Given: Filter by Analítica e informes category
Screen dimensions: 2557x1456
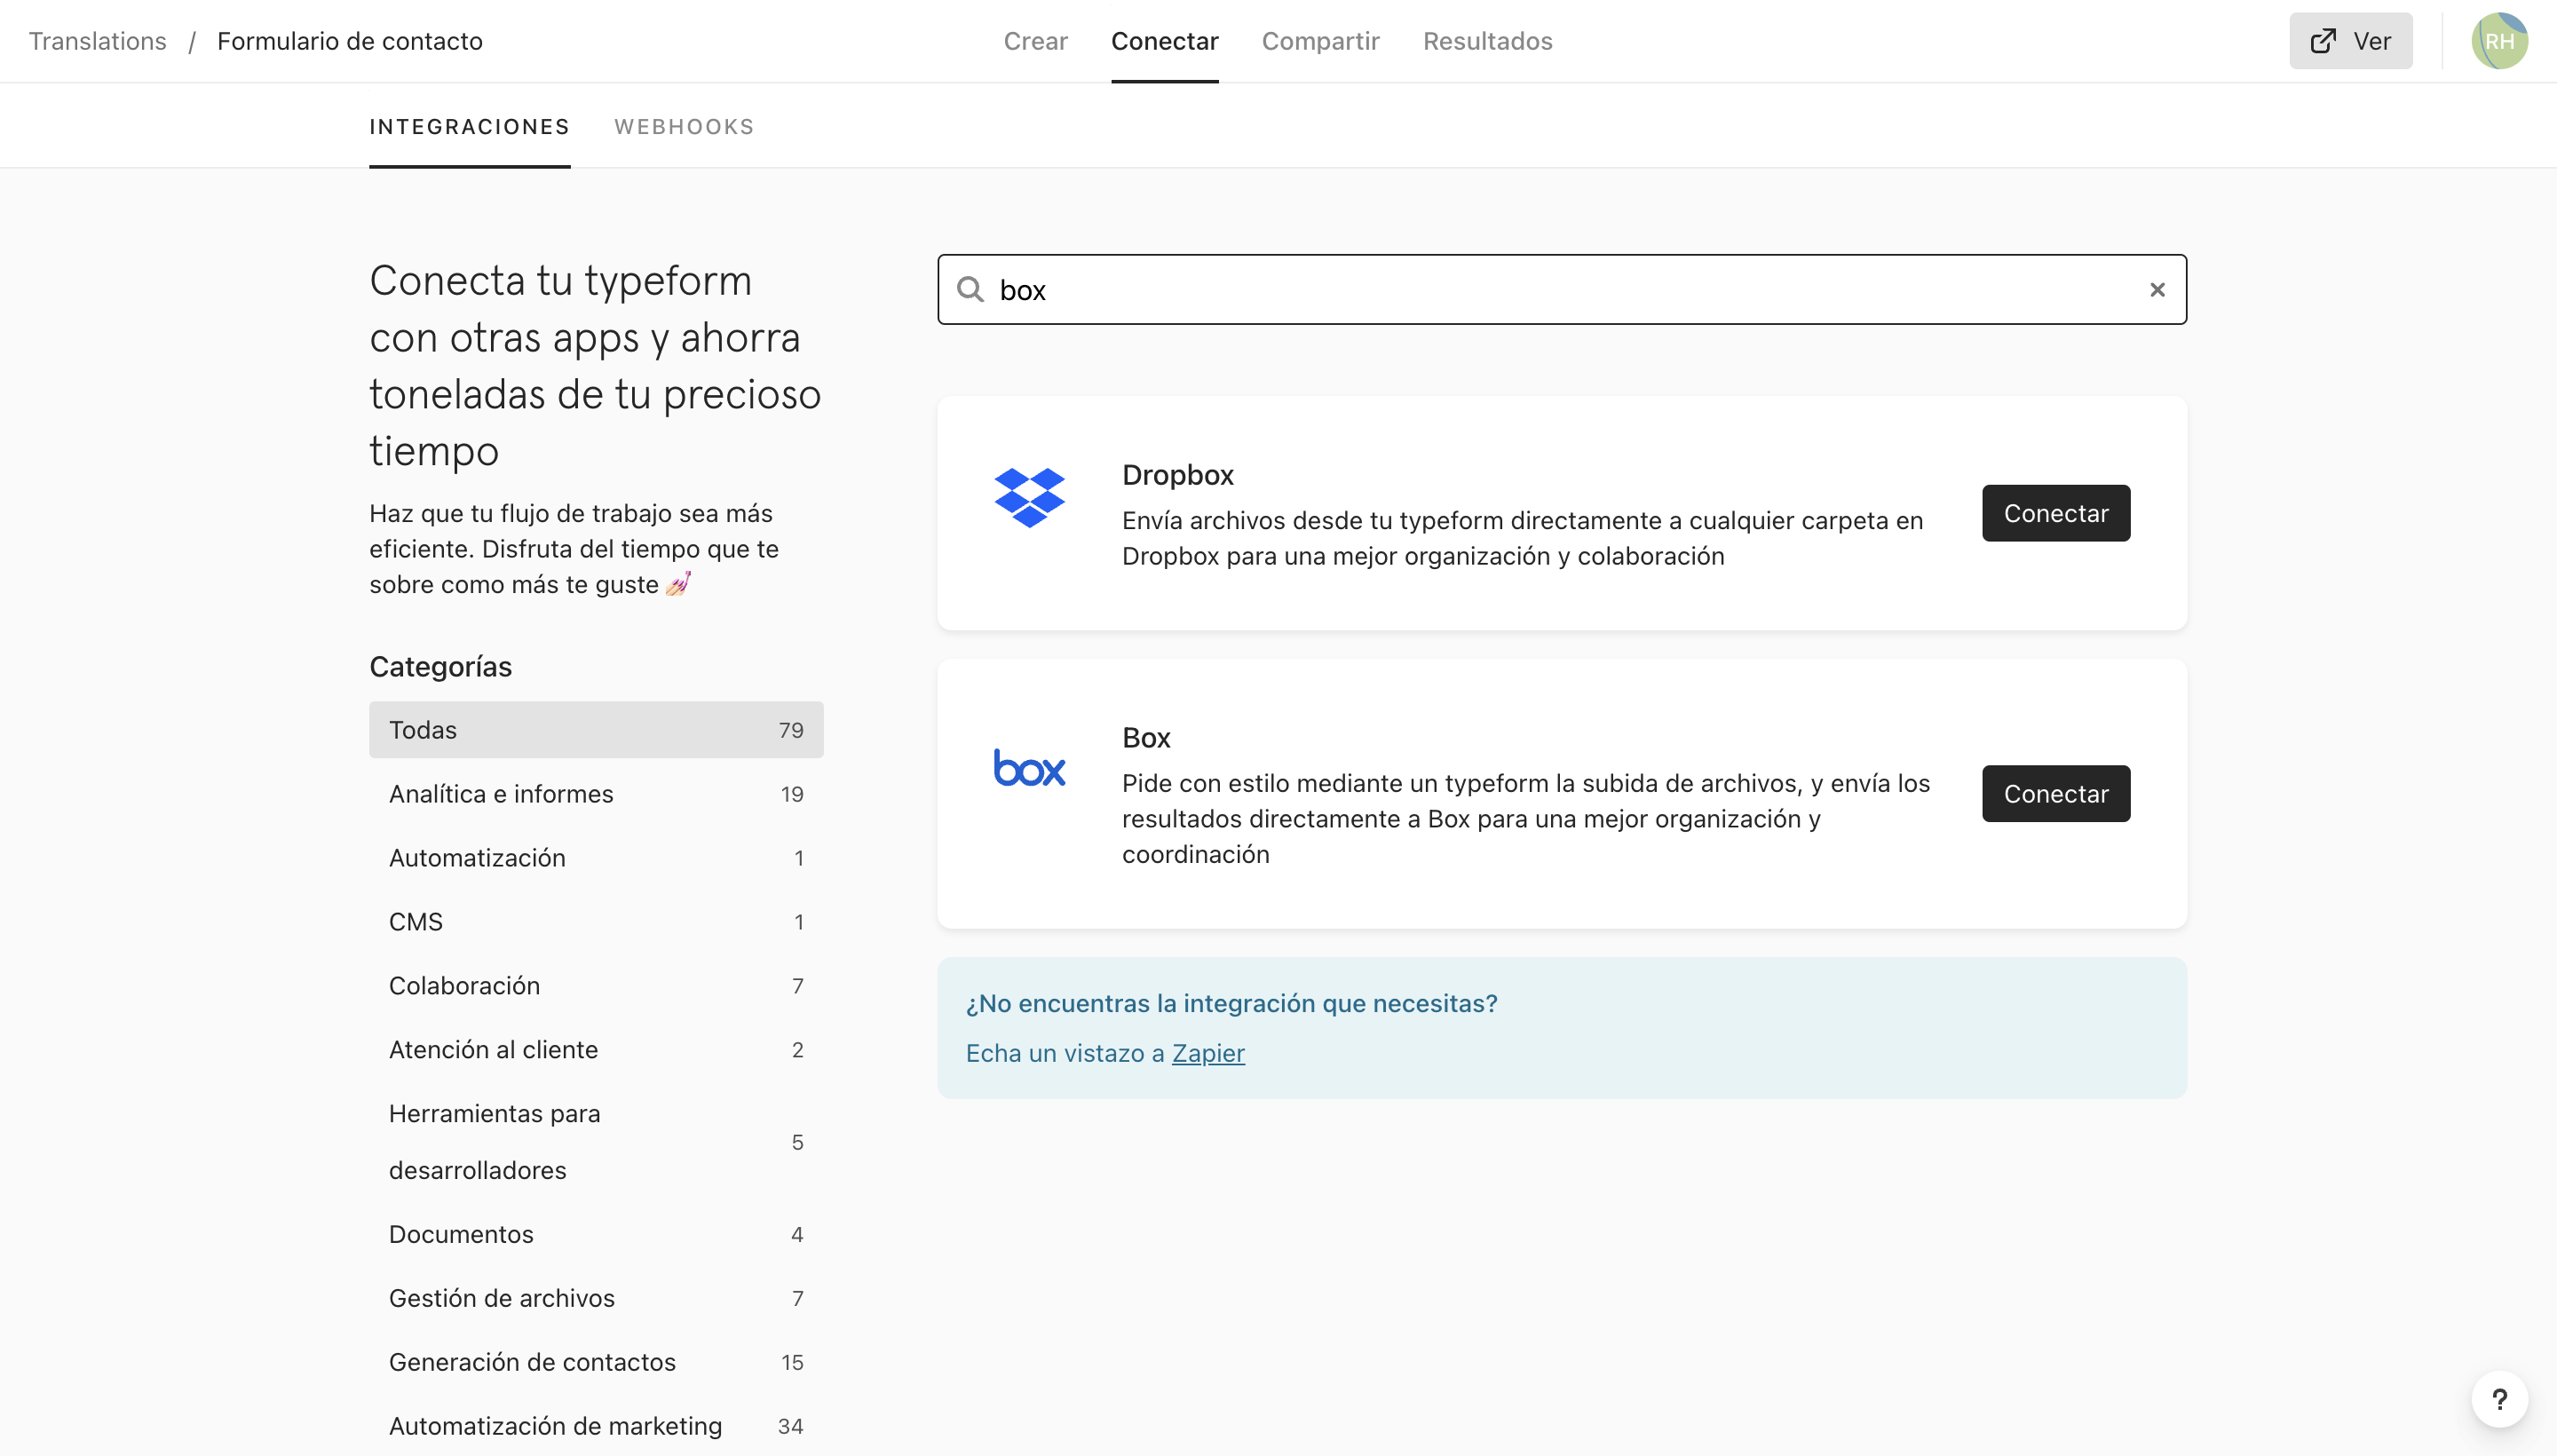Looking at the screenshot, I should coord(596,794).
